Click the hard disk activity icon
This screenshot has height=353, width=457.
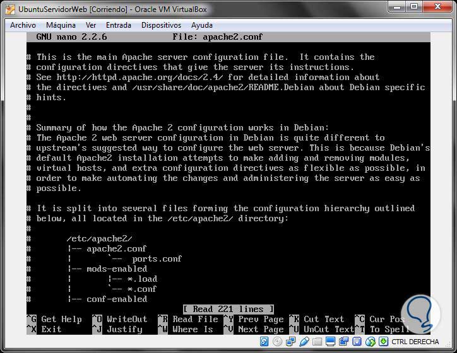264,342
